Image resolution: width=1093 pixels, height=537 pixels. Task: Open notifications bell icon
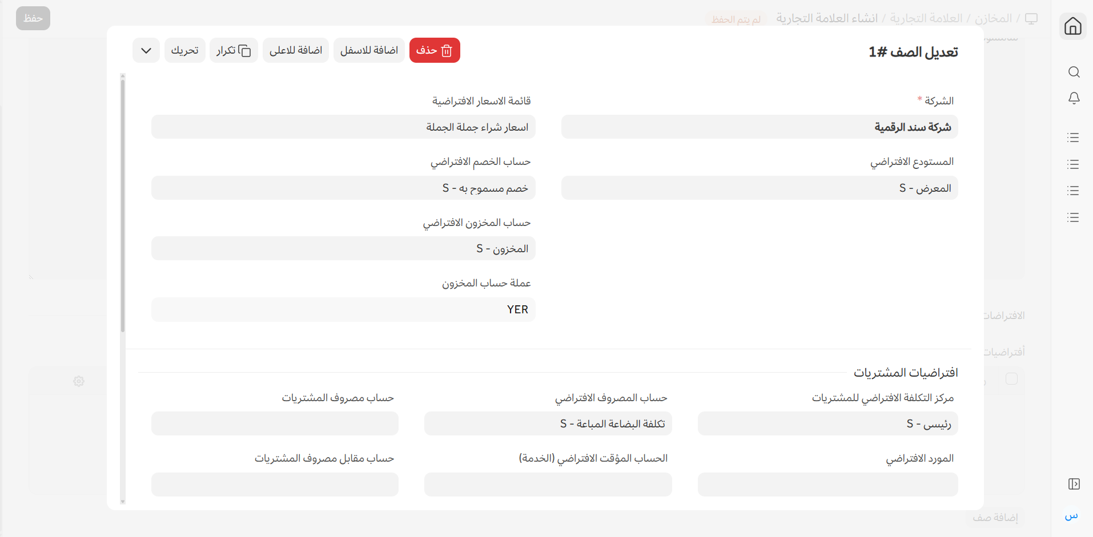pyautogui.click(x=1074, y=98)
